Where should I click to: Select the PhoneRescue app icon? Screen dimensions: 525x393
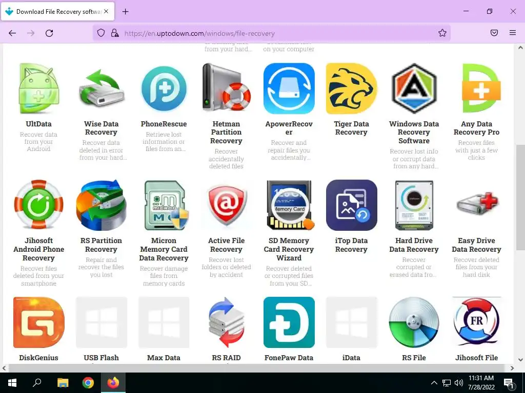pos(164,89)
